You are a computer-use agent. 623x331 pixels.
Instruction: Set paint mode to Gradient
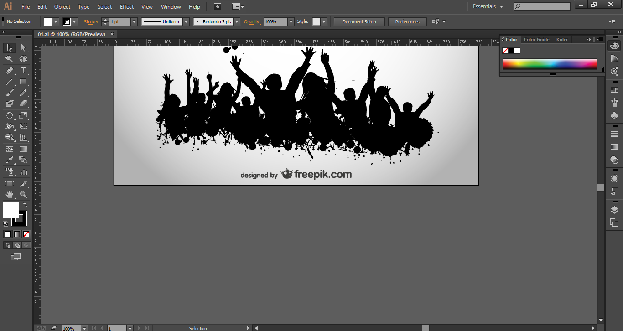point(17,234)
